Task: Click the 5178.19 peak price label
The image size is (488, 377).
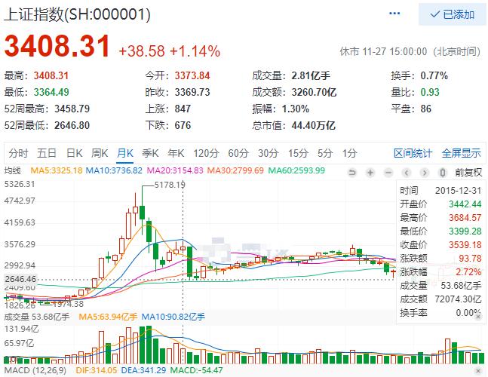Action: click(170, 185)
